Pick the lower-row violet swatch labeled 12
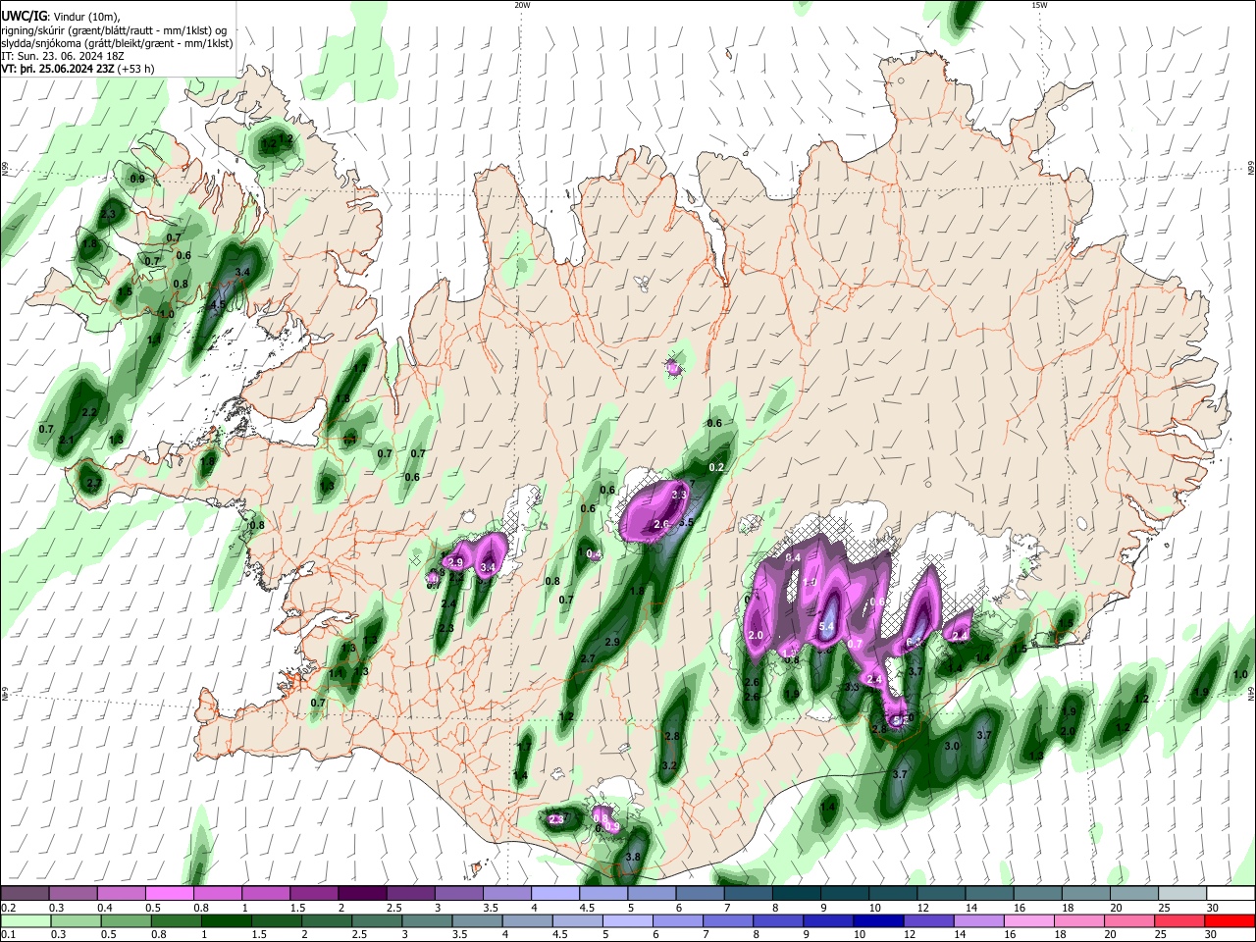The width and height of the screenshot is (1256, 942). pyautogui.click(x=928, y=920)
